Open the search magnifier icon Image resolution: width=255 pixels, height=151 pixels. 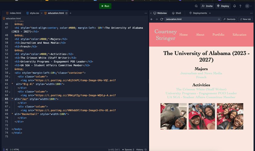[x=196, y=6]
